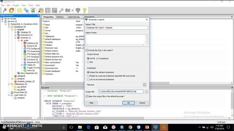The width and height of the screenshot is (234, 131).
Task: Click the Tables (7) tree node
Action: pos(31,65)
